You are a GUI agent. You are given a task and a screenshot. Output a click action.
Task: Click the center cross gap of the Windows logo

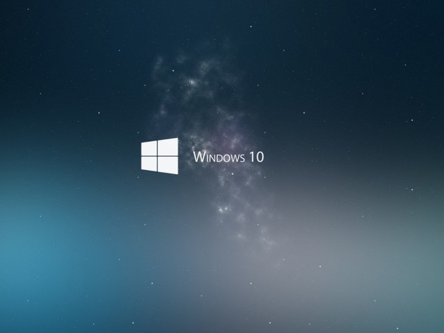click(x=159, y=156)
